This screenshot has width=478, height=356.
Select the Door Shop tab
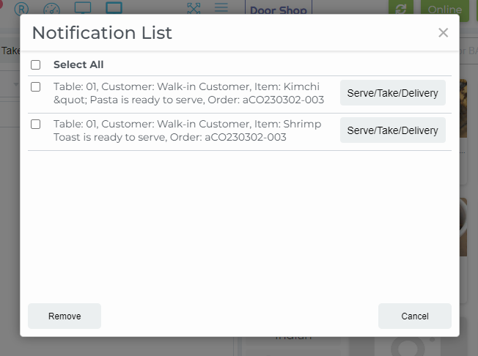pos(278,10)
